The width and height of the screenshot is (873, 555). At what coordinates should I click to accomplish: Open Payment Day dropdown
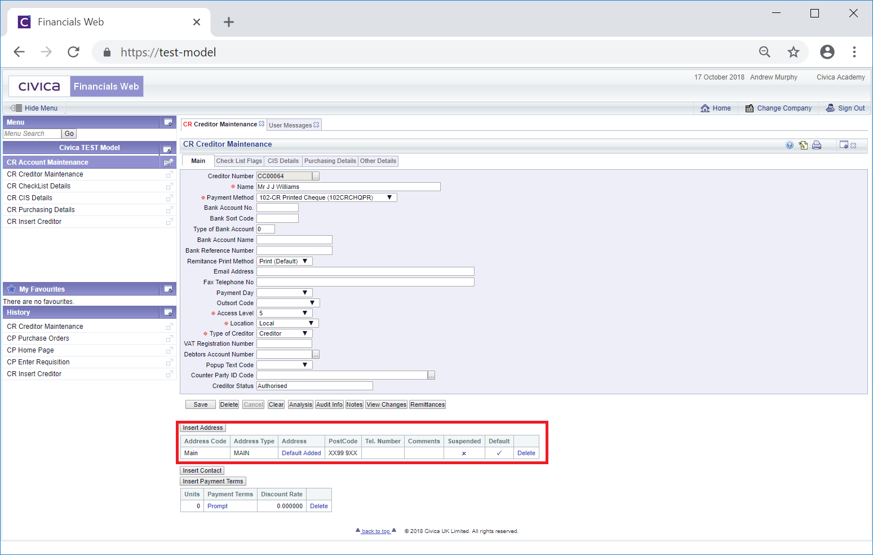(x=285, y=293)
